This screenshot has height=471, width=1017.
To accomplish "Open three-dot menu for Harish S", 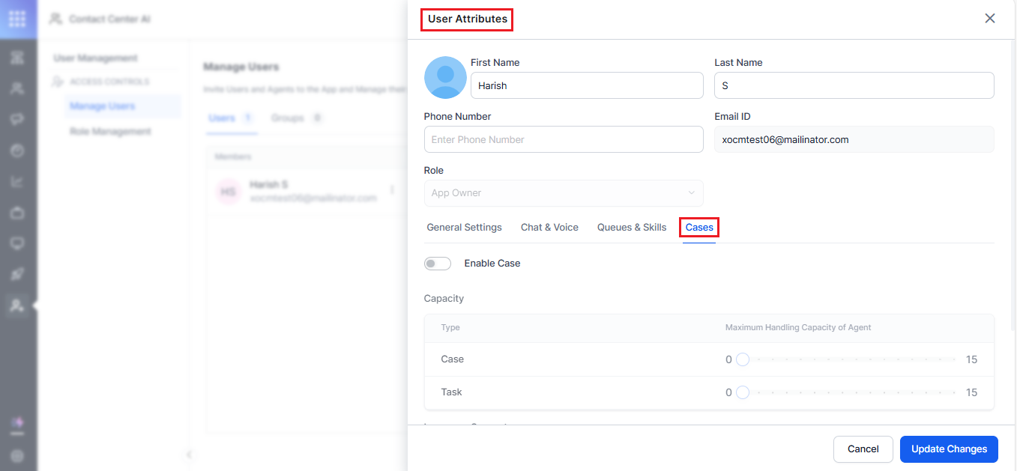I will (392, 191).
